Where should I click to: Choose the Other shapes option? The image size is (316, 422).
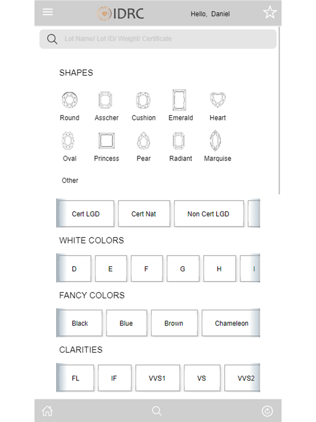tap(70, 180)
